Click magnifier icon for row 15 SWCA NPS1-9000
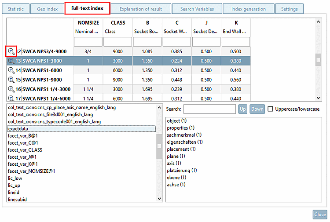Viewport: 330px width, 222px height. pos(11,80)
